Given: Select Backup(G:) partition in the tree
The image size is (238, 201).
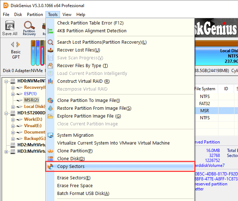Looking at the screenshot, I should (x=34, y=138).
